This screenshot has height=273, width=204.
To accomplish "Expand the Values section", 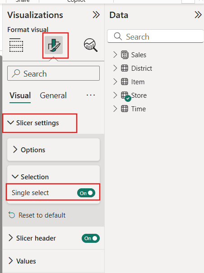I will coord(11,261).
